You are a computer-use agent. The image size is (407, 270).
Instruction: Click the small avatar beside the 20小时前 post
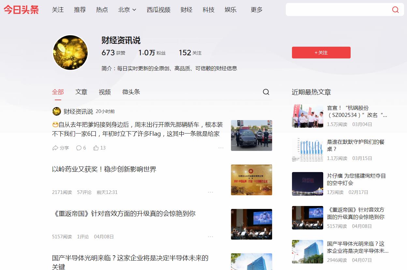tap(57, 111)
